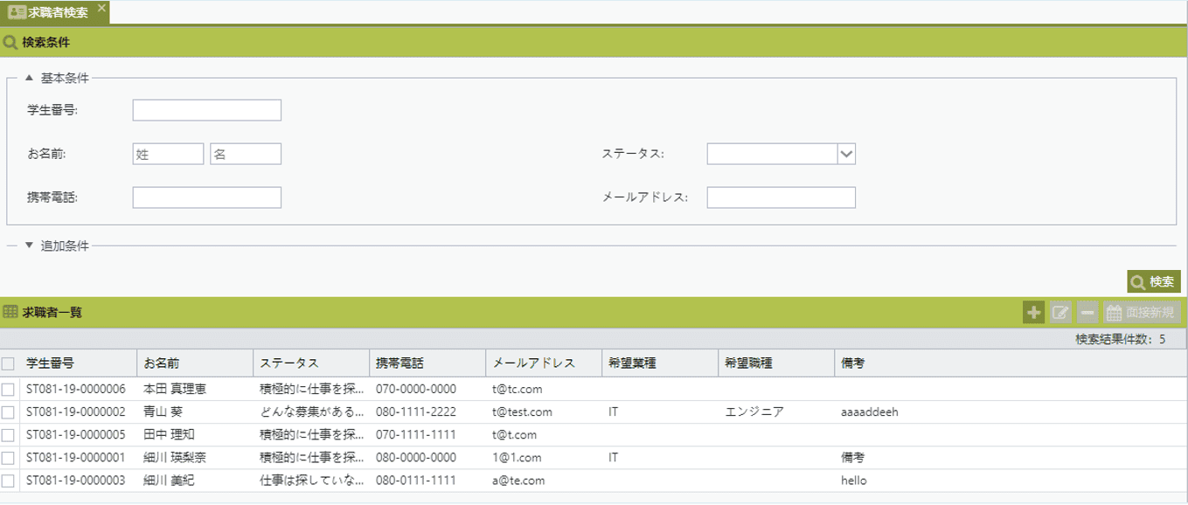Viewport: 1188px width, 505px height.
Task: Click phone number 070-1111-1111
Action: coord(416,435)
